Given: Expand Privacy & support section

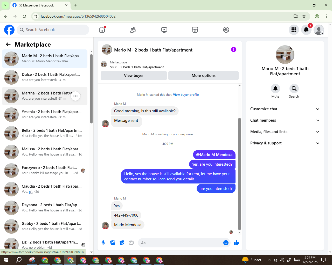Looking at the screenshot, I should [x=285, y=143].
